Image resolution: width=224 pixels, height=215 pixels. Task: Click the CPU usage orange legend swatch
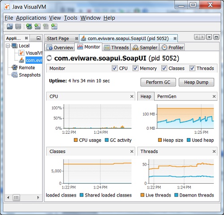76,140
